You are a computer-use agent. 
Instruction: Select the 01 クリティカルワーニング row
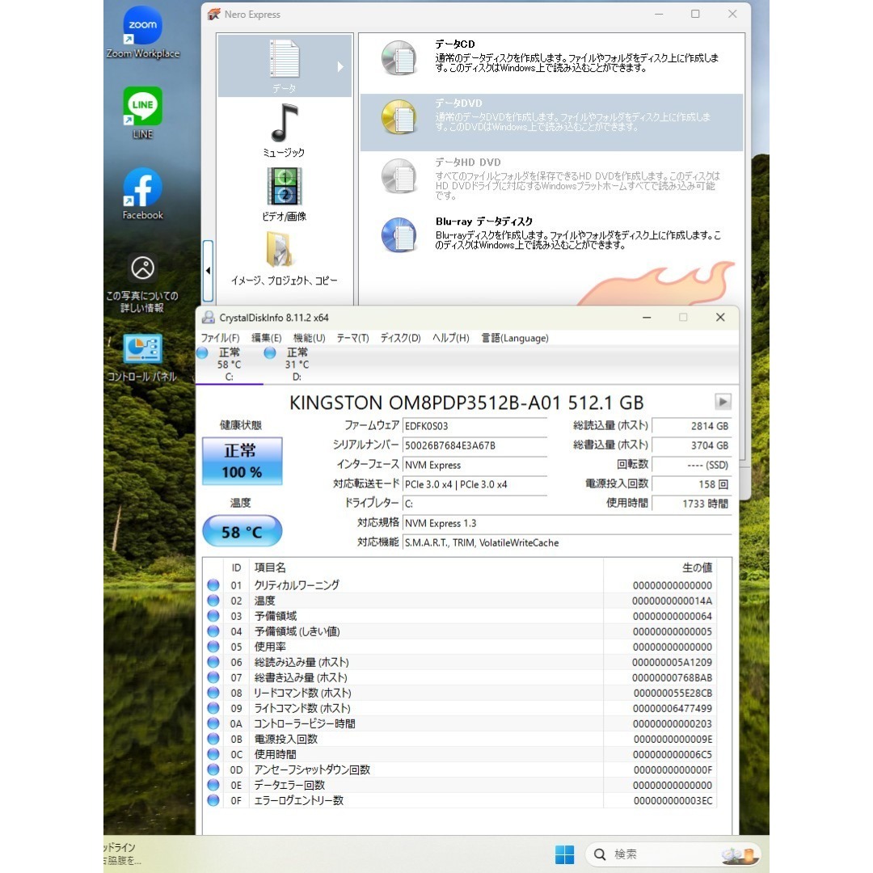(460, 585)
